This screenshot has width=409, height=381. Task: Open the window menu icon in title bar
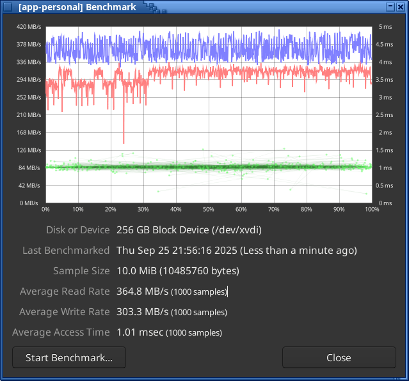pos(7,6)
